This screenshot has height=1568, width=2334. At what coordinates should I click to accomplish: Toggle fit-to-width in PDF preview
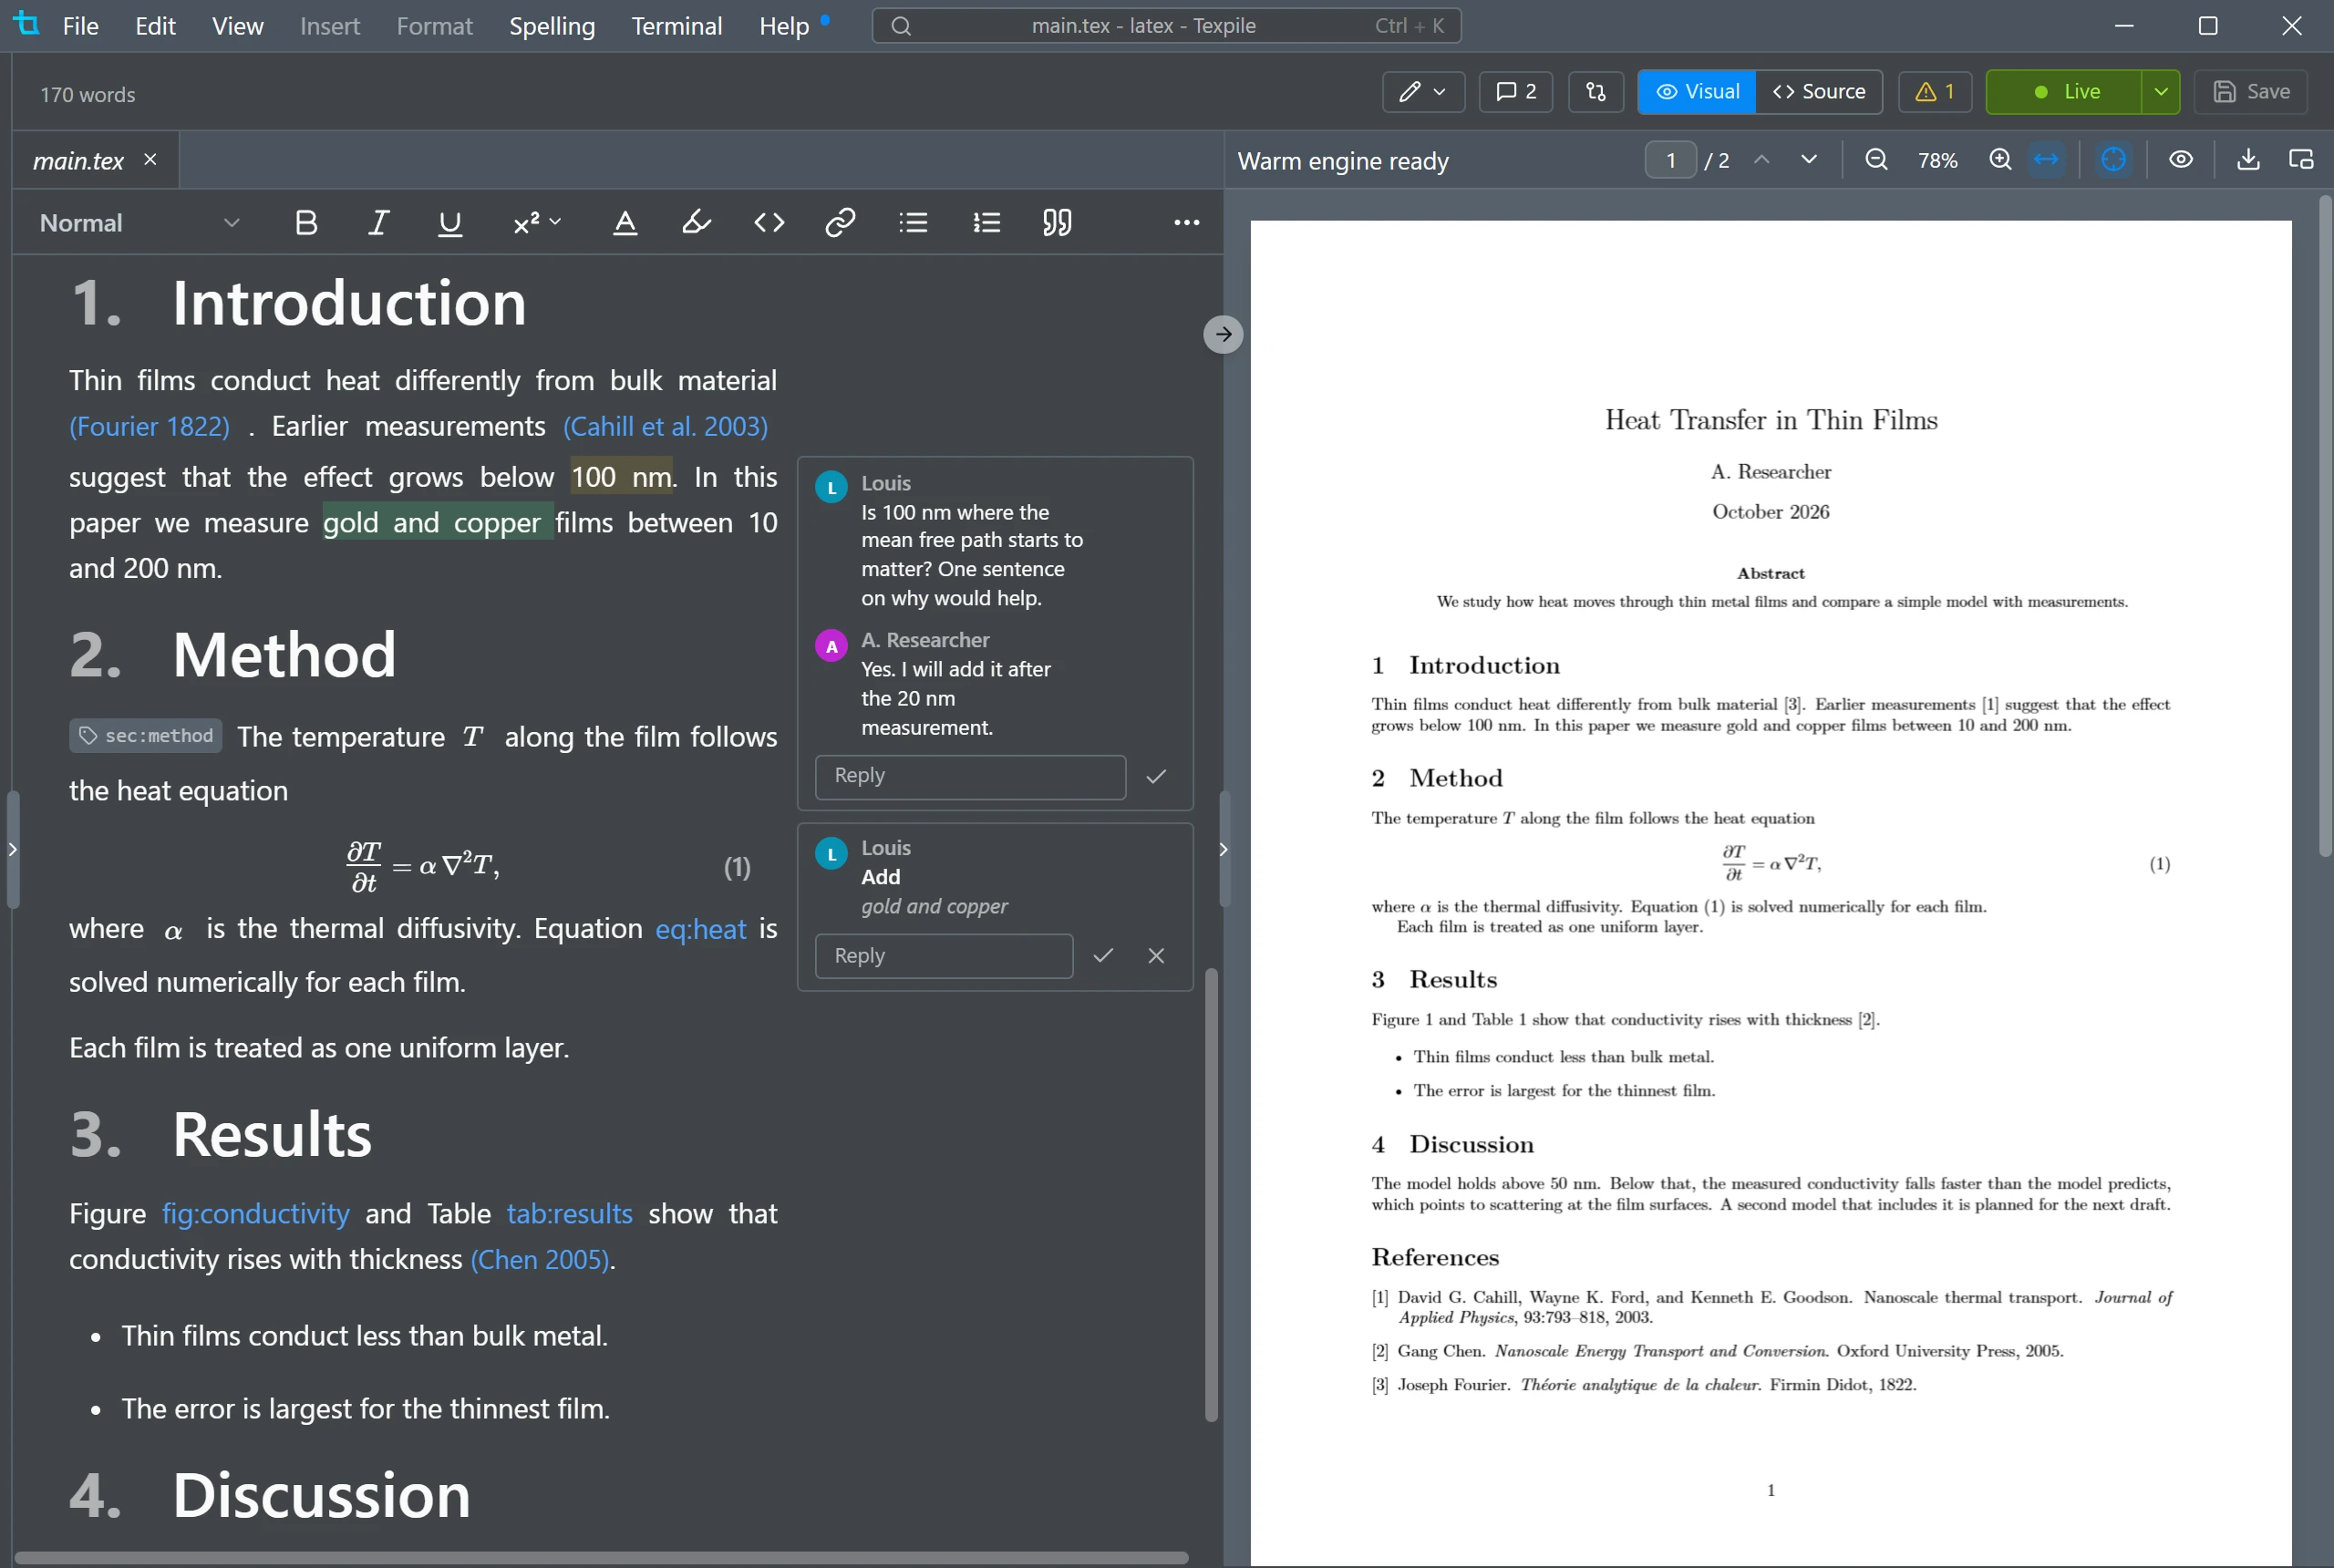coord(2047,160)
